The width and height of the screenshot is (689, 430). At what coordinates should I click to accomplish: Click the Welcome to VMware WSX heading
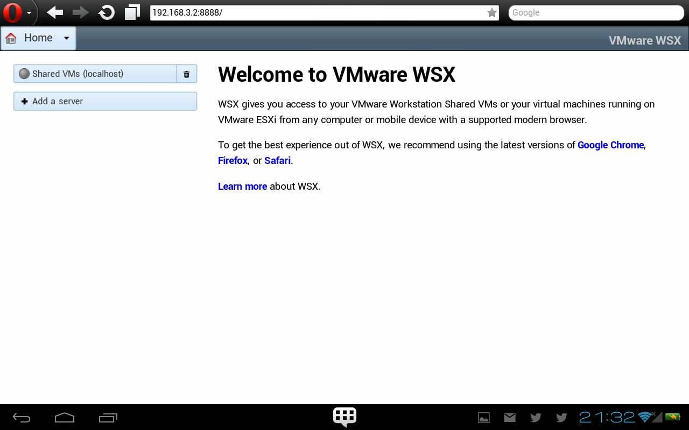337,75
